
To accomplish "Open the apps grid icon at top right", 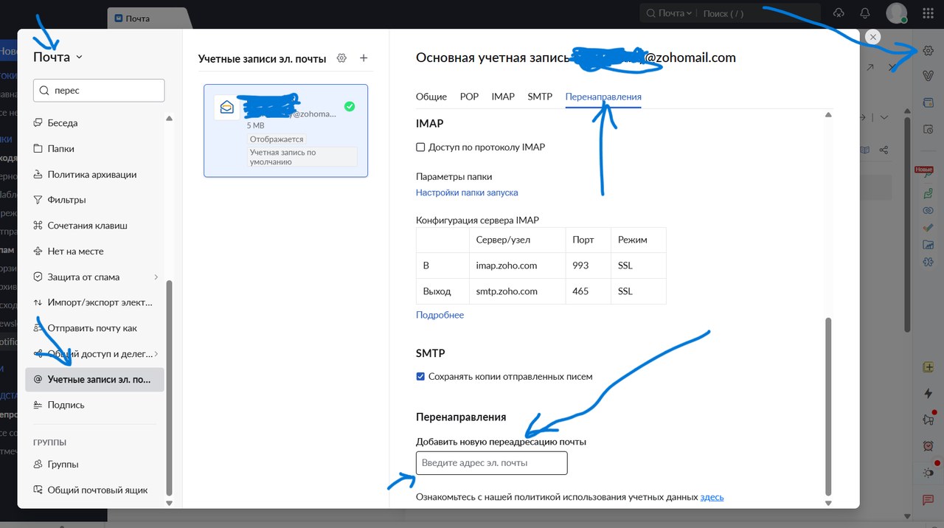I will tap(926, 13).
